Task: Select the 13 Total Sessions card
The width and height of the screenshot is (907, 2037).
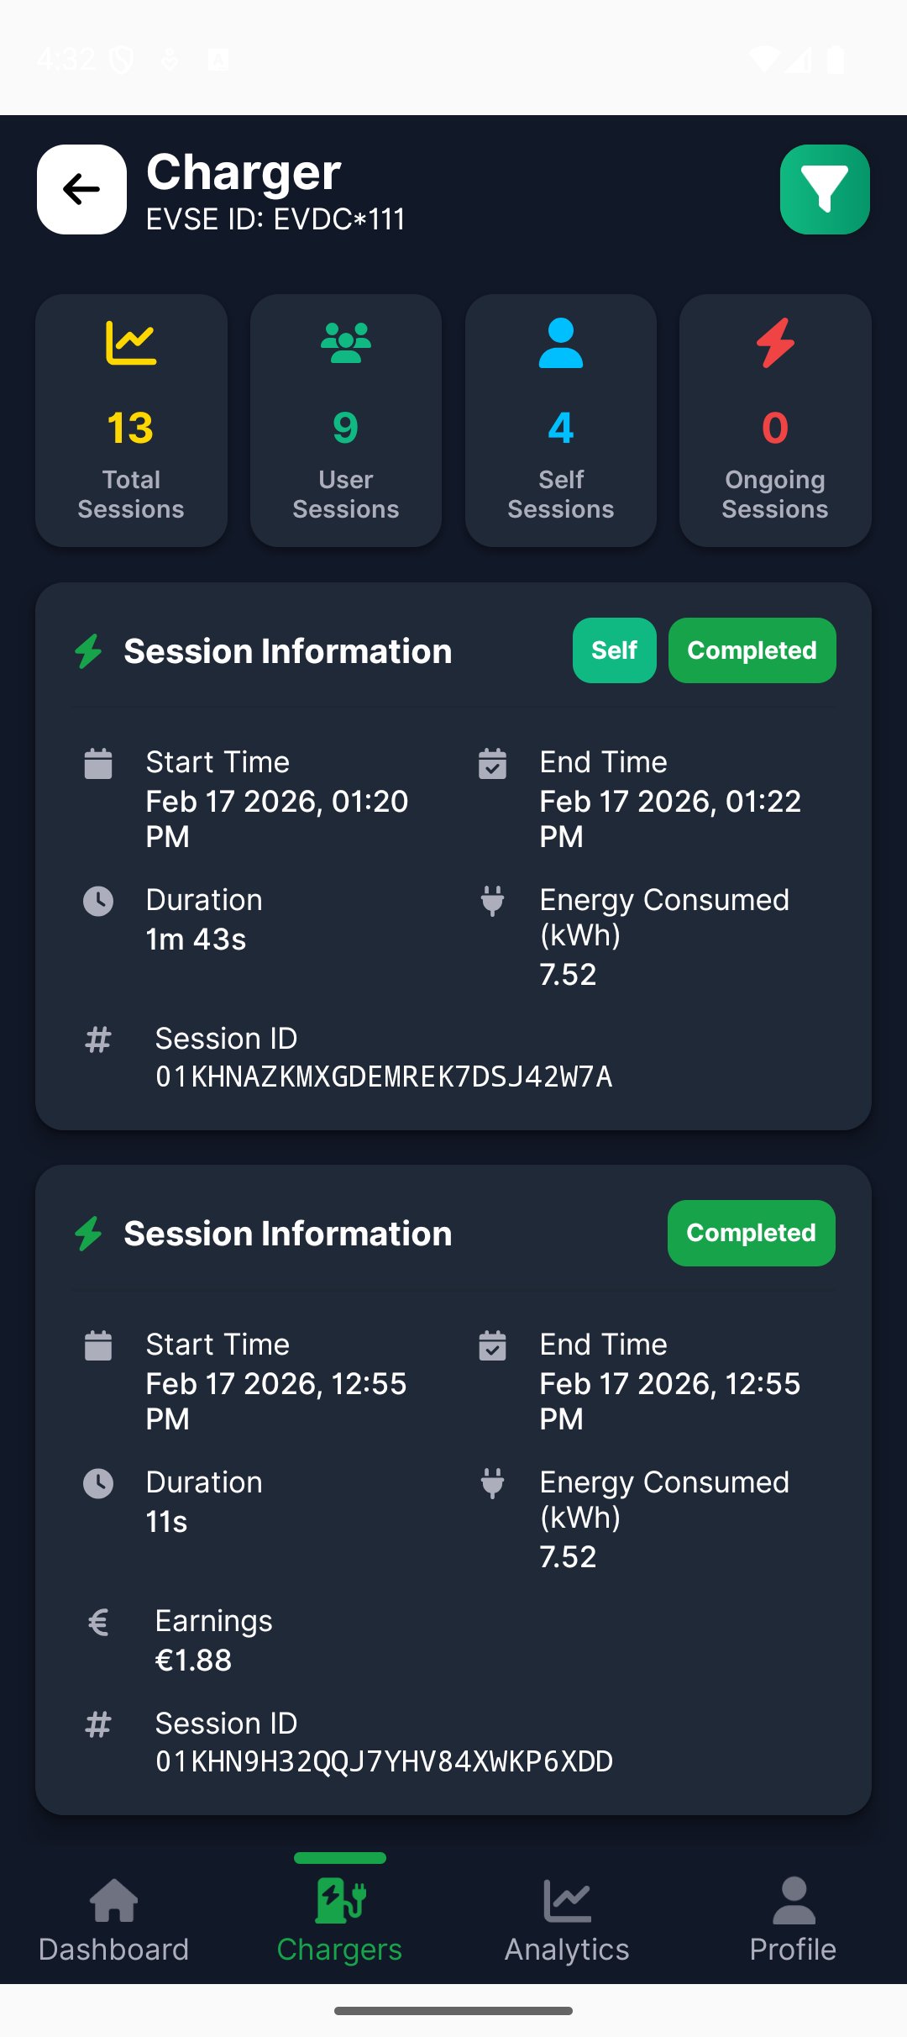Action: 131,420
